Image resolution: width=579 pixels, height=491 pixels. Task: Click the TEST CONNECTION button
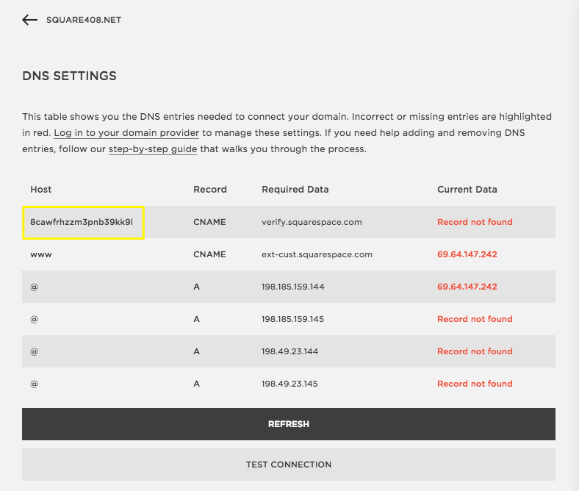288,465
